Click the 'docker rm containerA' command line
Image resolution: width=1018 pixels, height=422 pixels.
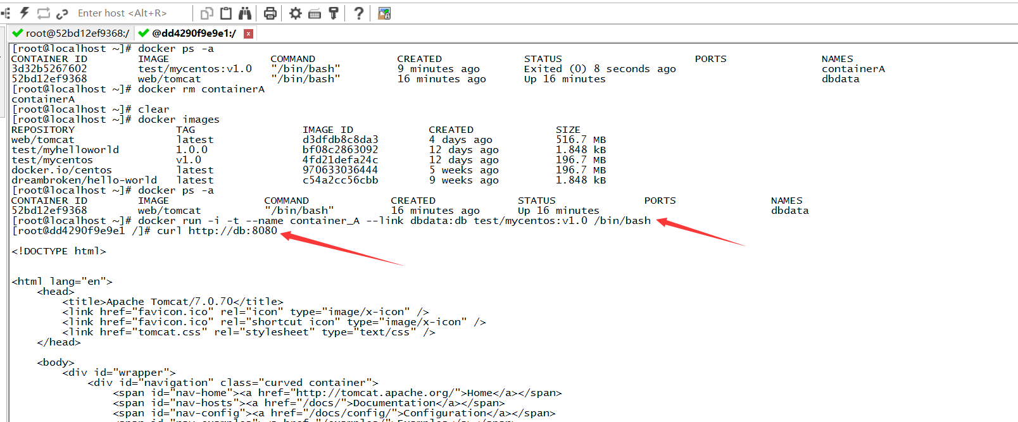pos(138,89)
